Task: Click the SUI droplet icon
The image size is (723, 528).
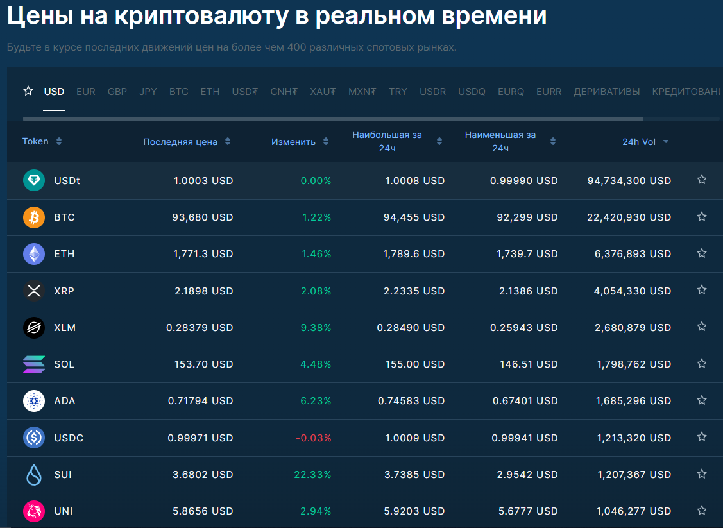Action: pos(33,475)
